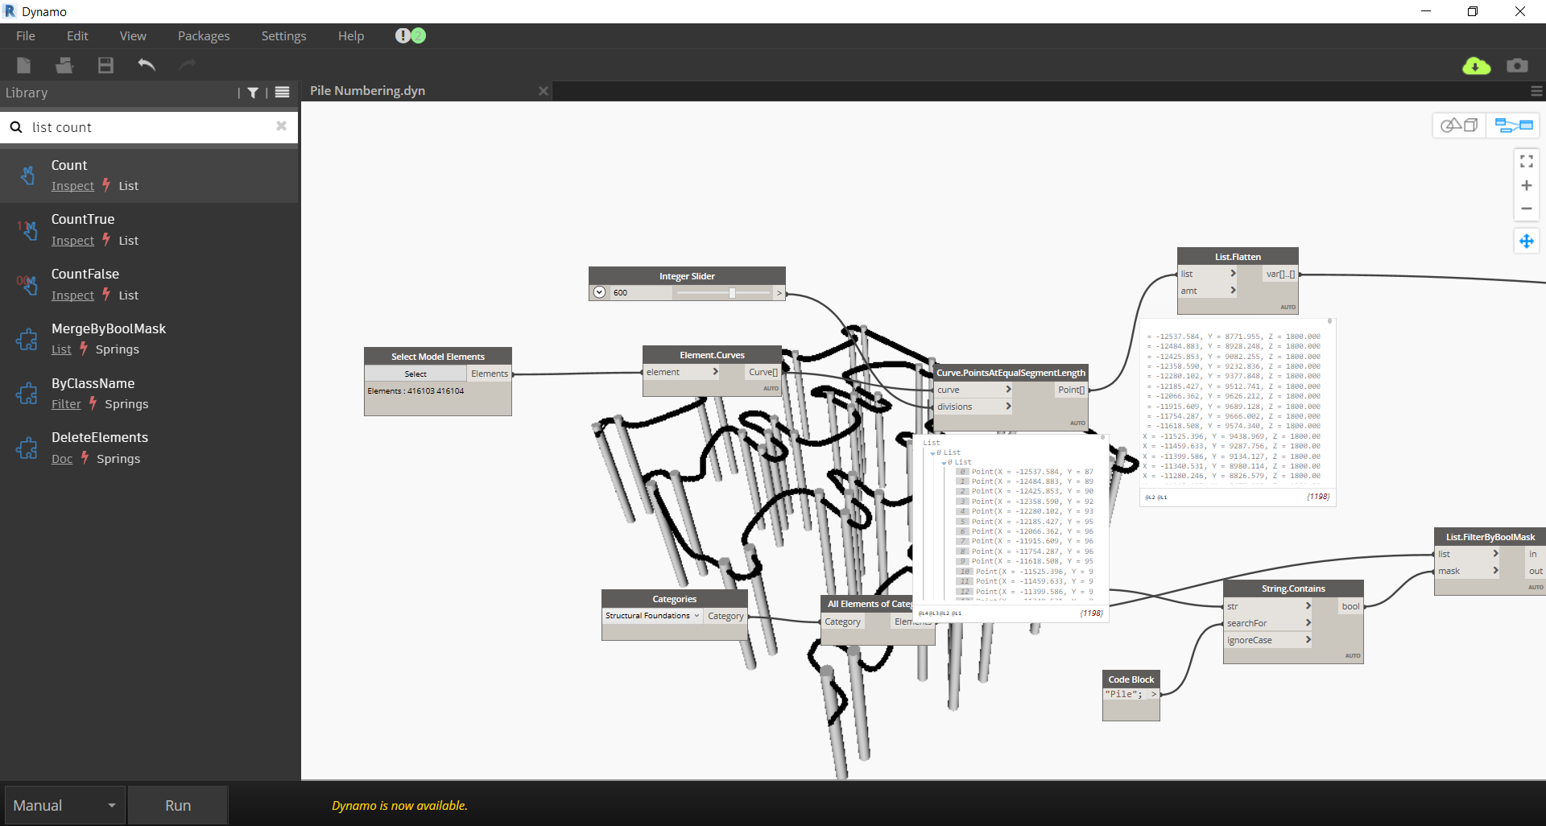1546x826 pixels.
Task: Open the library layout list icon
Action: 282,93
